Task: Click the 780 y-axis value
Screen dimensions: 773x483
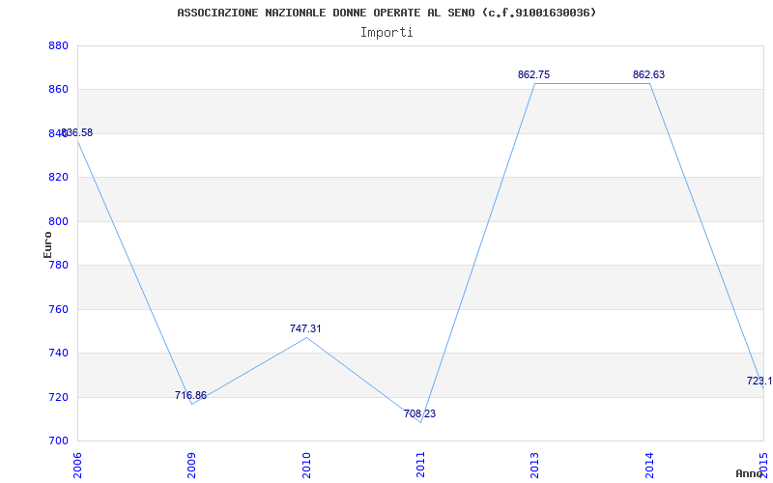Action: click(58, 266)
